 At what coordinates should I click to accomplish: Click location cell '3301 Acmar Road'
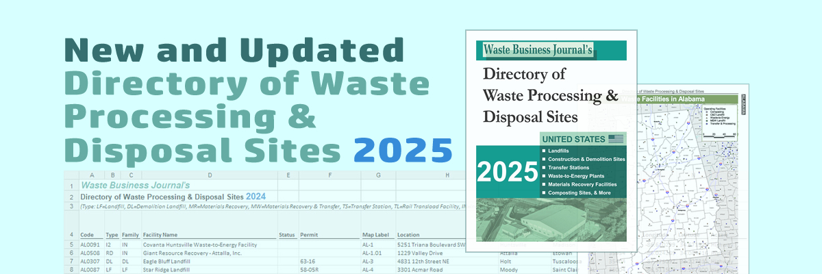pyautogui.click(x=421, y=269)
